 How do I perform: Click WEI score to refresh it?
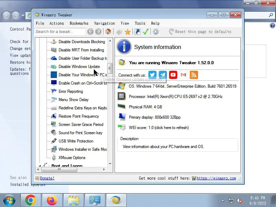point(159,127)
